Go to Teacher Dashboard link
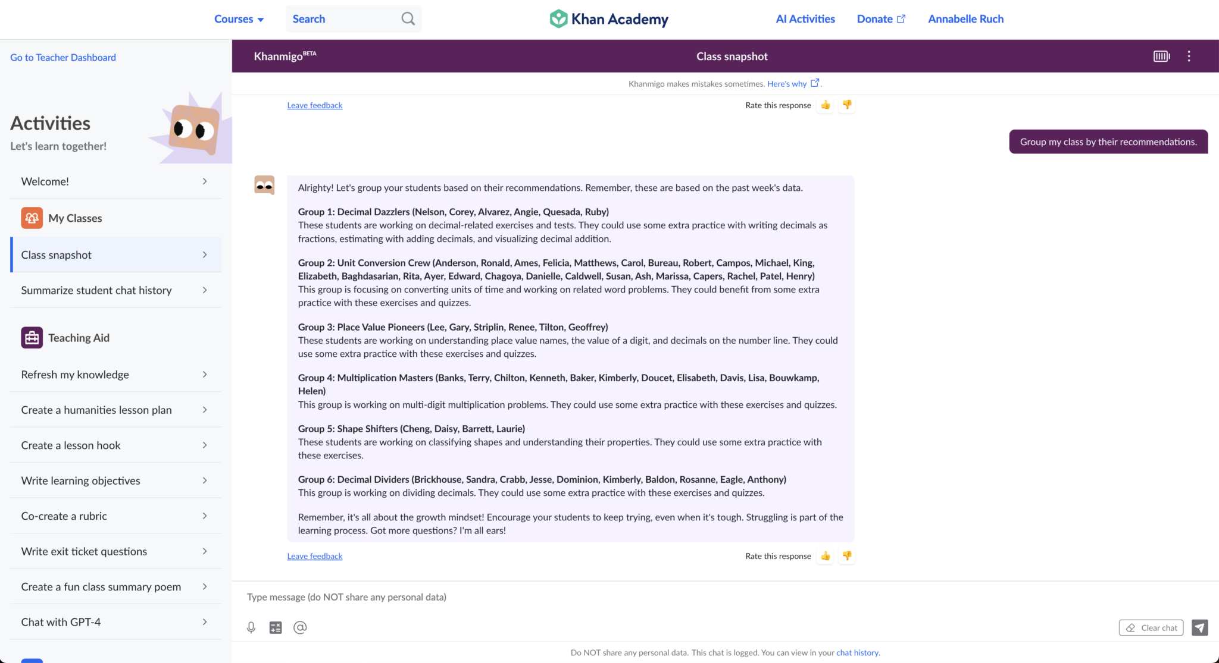Viewport: 1219px width, 663px height. (63, 58)
